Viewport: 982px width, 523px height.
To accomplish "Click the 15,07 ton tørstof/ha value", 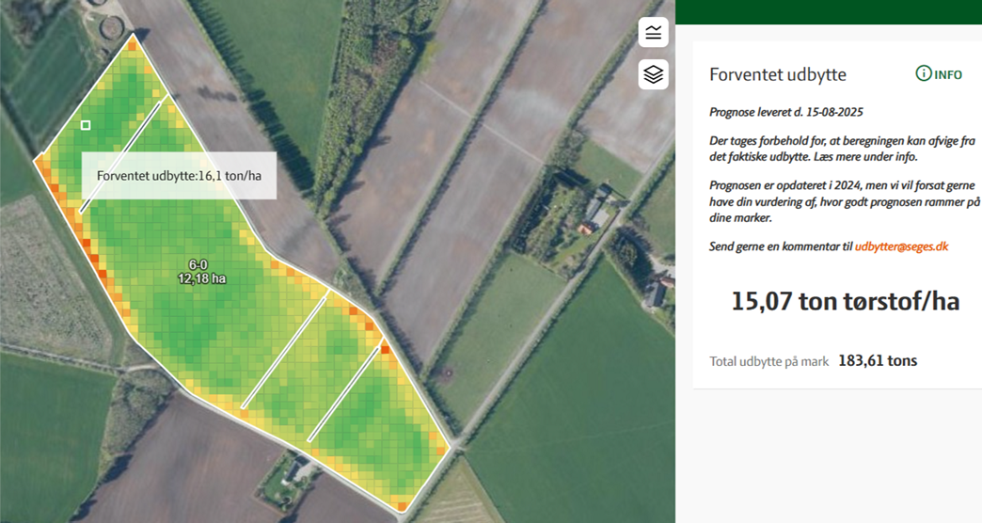I will (845, 301).
